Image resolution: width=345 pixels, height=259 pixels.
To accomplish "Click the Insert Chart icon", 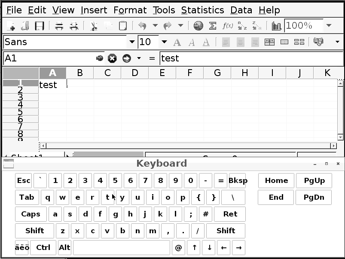I will point(276,26).
